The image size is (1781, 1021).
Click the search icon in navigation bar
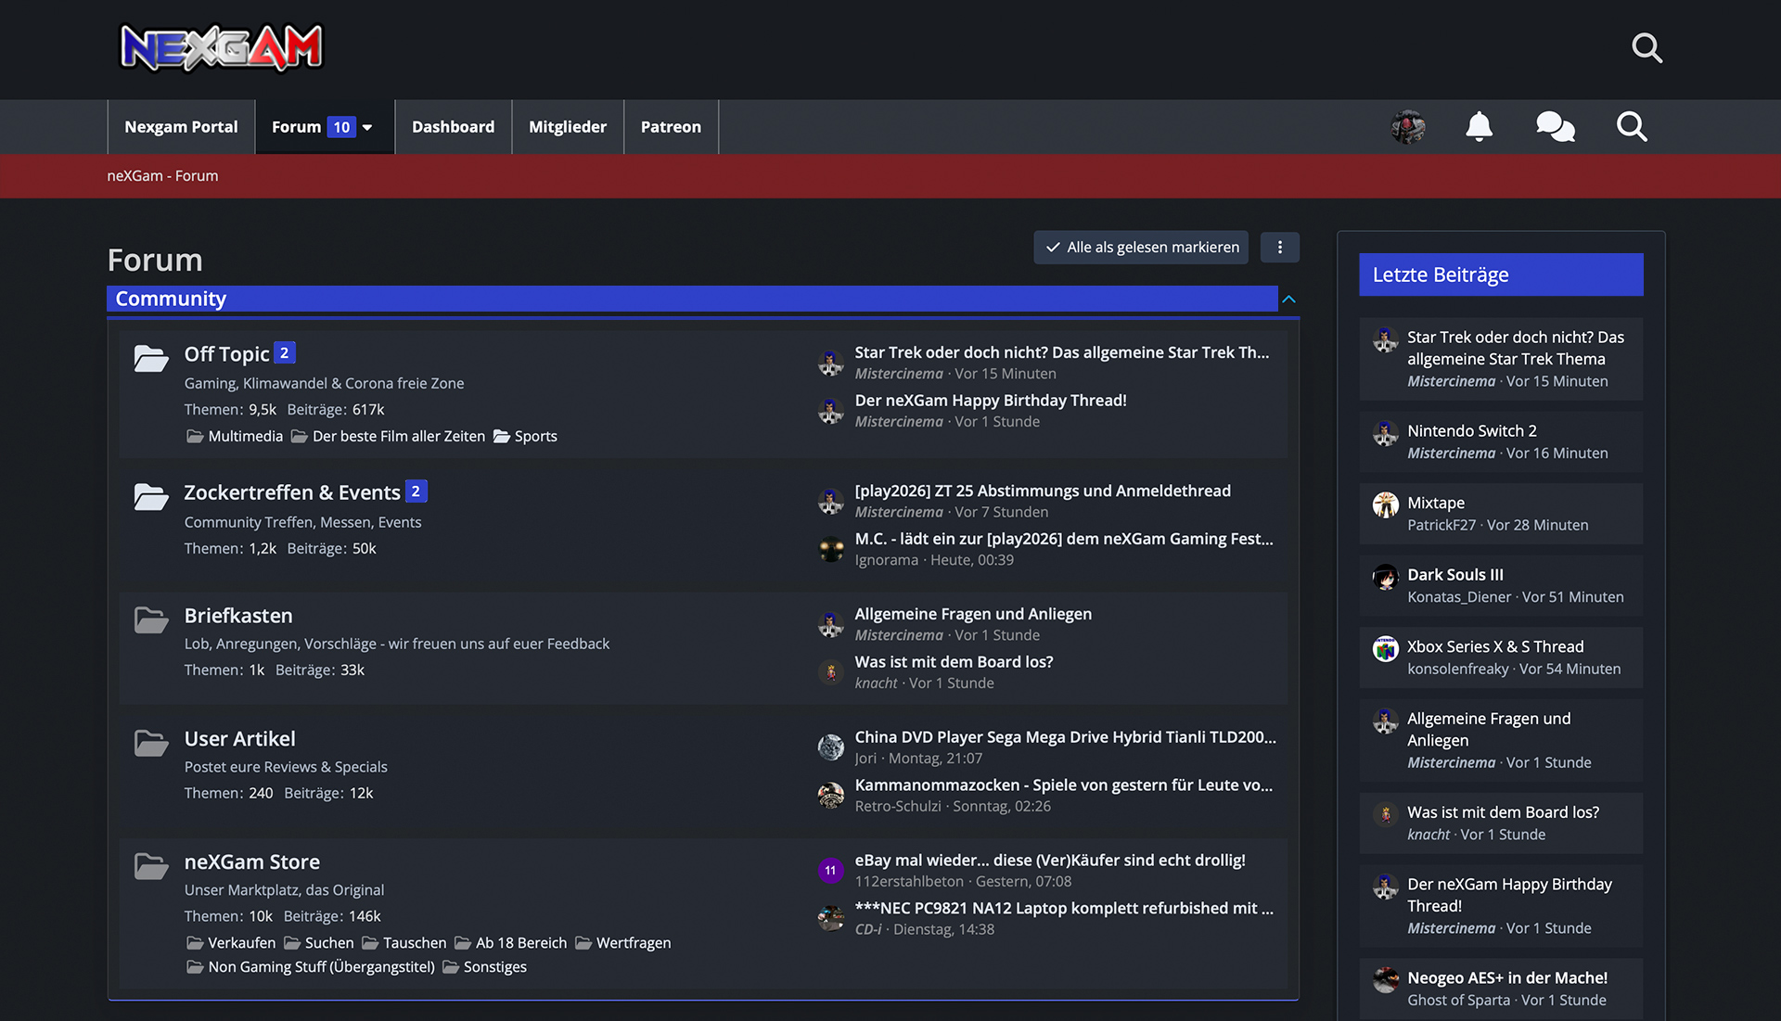pyautogui.click(x=1632, y=126)
